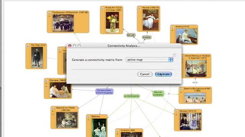Click the Beach at Boulogne-sur-Mer caret icon
Image resolution: width=245 pixels, height=137 pixels.
[181, 92]
